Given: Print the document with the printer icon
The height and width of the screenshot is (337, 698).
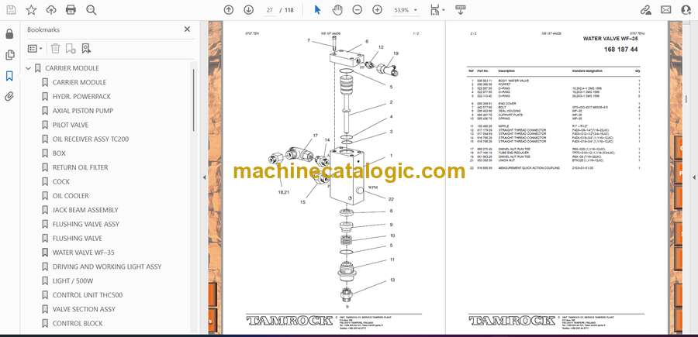Looking at the screenshot, I should (71, 10).
